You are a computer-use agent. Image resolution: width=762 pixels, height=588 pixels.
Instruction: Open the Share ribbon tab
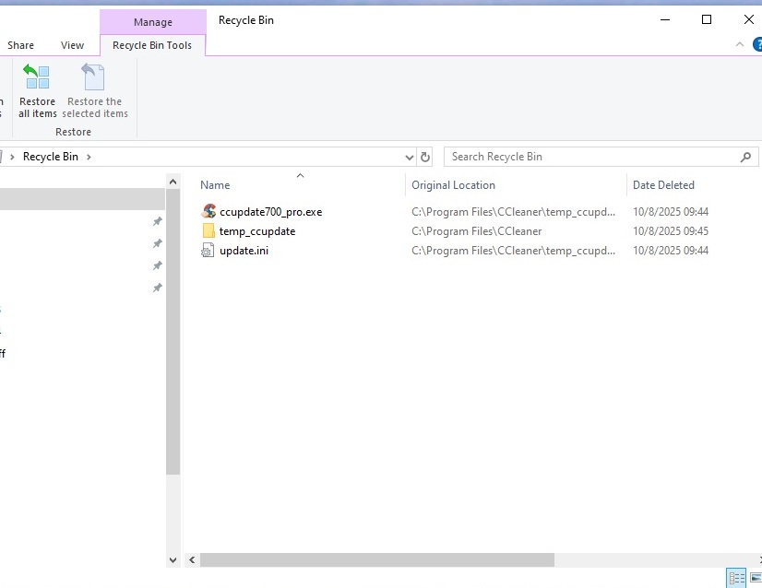[x=20, y=45]
